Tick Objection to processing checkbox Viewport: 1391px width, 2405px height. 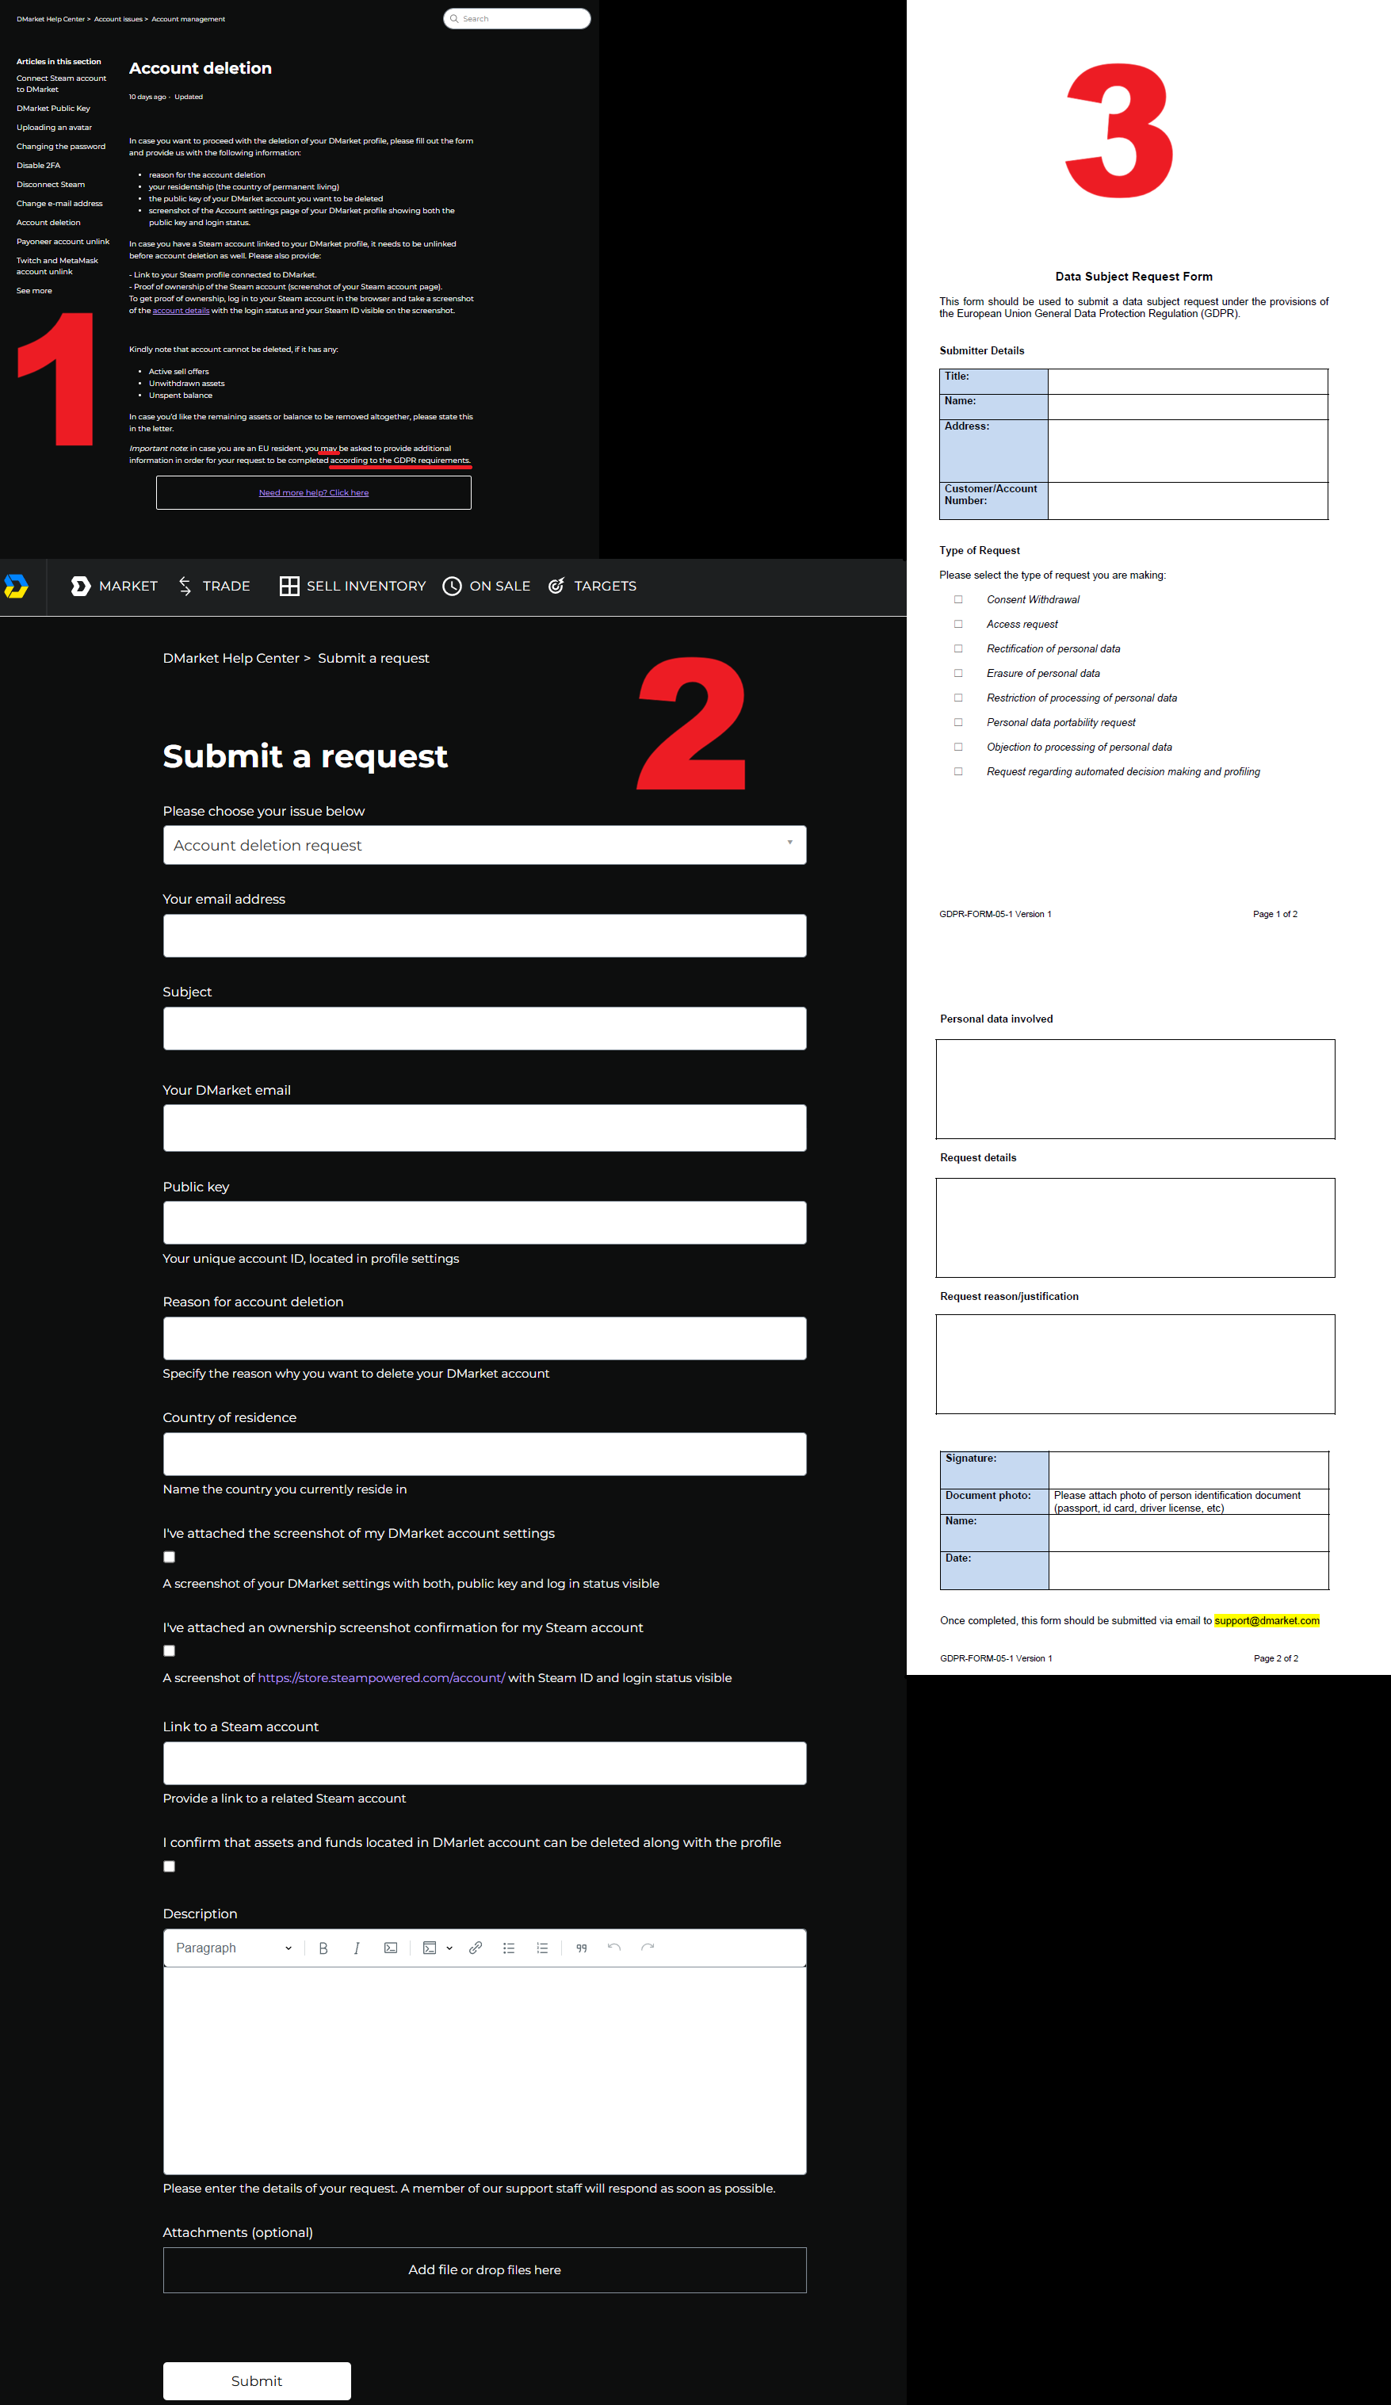point(958,747)
